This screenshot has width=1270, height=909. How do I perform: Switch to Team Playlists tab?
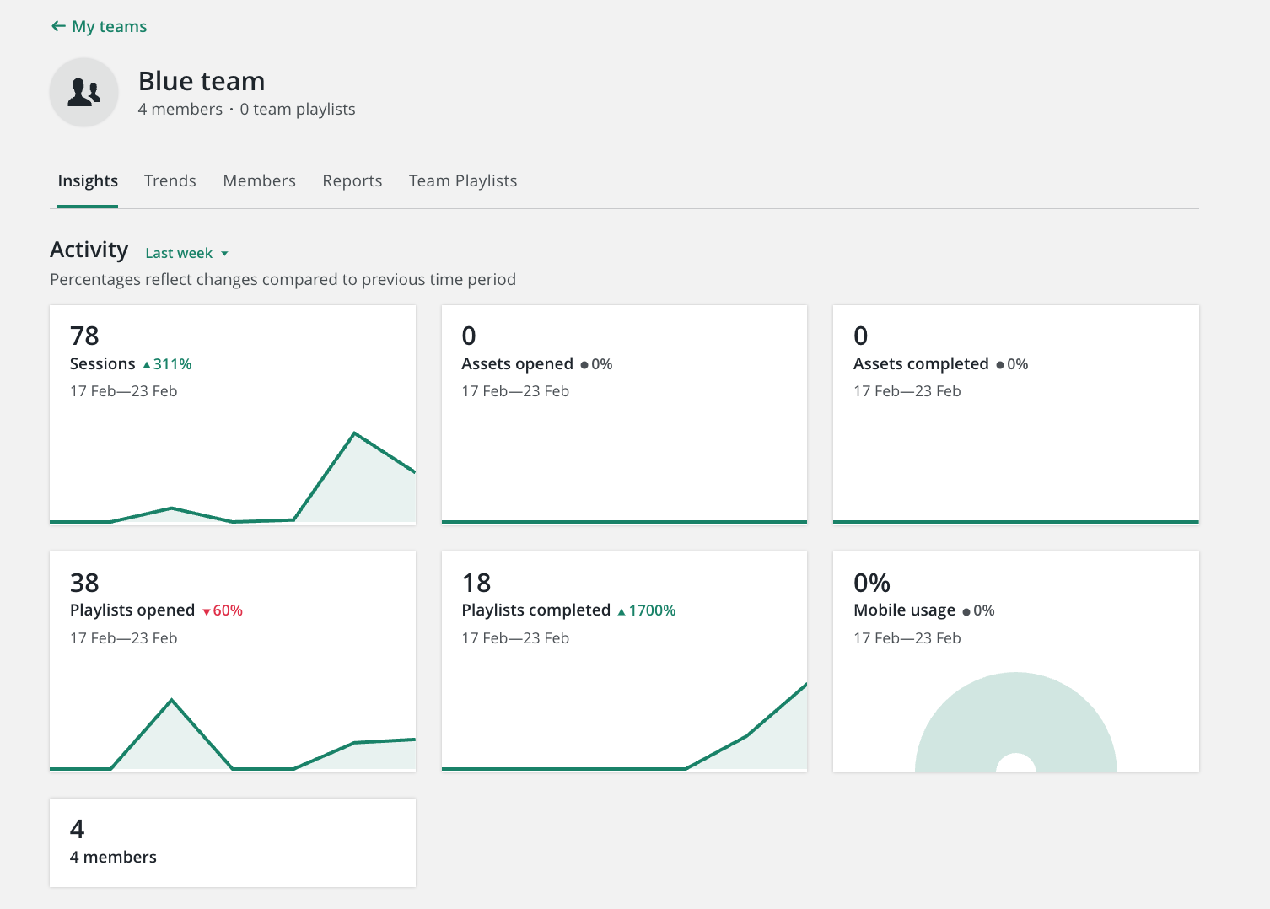(x=463, y=181)
